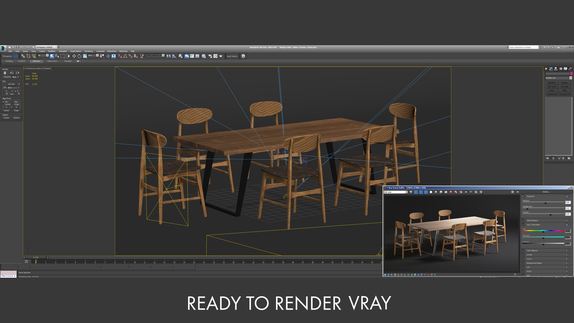Adjust the Exposure slider handle
574x323 pixels.
(545, 203)
